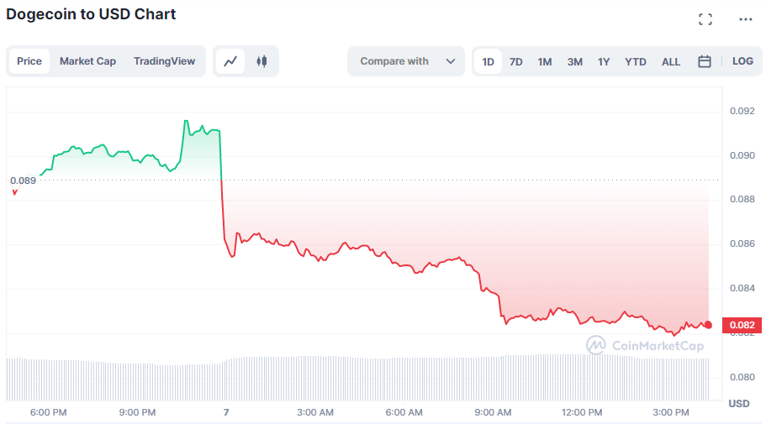Open the Compare with dropdown

point(395,61)
